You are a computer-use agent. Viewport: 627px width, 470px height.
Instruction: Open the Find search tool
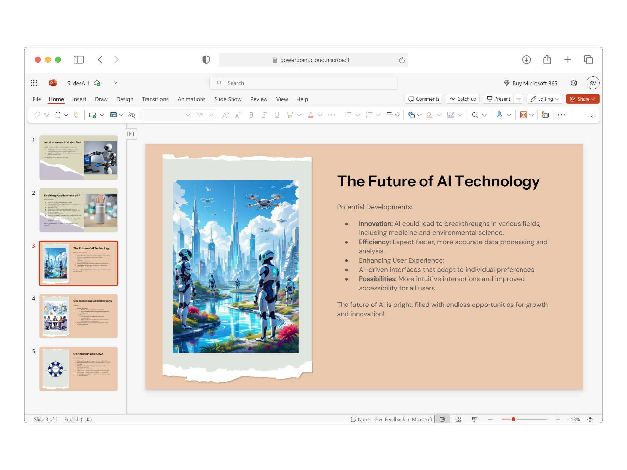click(x=475, y=115)
